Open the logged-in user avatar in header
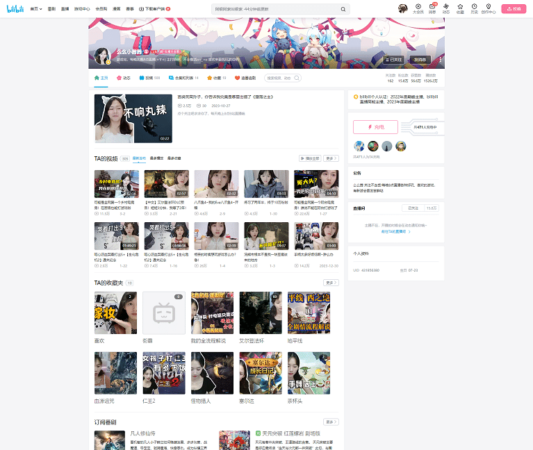533x450 pixels. point(403,8)
